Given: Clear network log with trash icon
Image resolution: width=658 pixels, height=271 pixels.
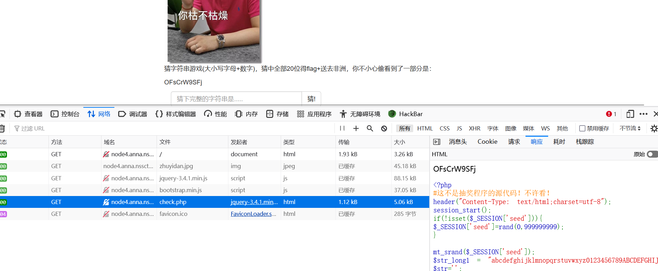Looking at the screenshot, I should 2,128.
